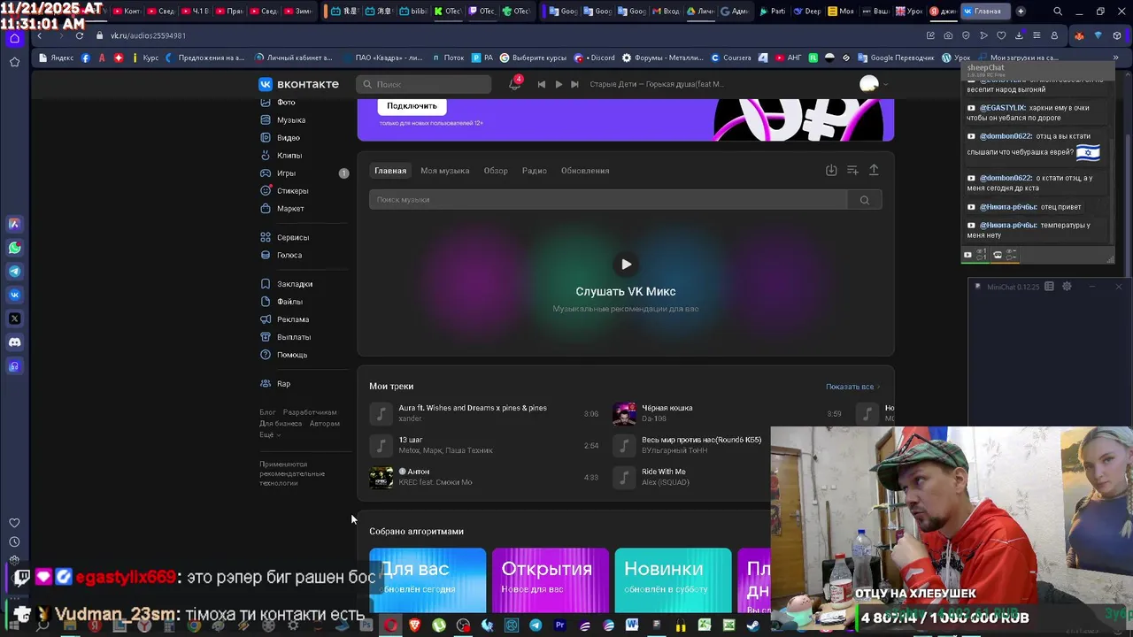The height and width of the screenshot is (637, 1133).
Task: Click the browser back arrow
Action: 39,35
